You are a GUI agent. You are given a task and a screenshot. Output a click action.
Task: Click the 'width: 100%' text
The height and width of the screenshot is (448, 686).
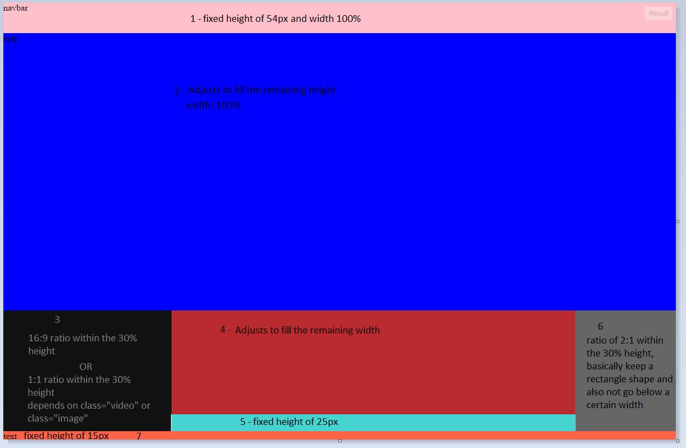[x=213, y=105]
